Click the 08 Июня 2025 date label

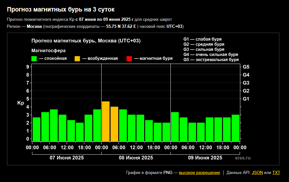[x=136, y=158]
